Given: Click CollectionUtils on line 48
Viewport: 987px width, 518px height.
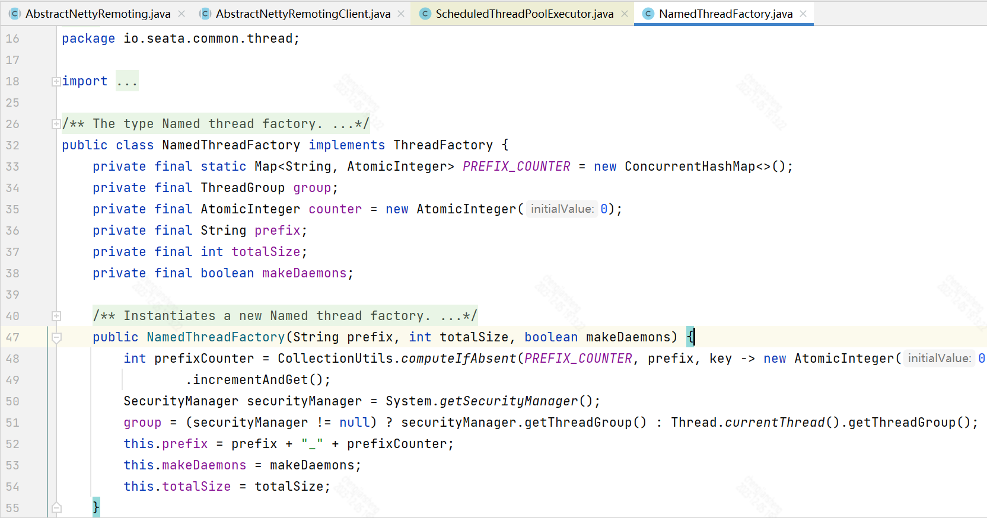Looking at the screenshot, I should (x=335, y=359).
